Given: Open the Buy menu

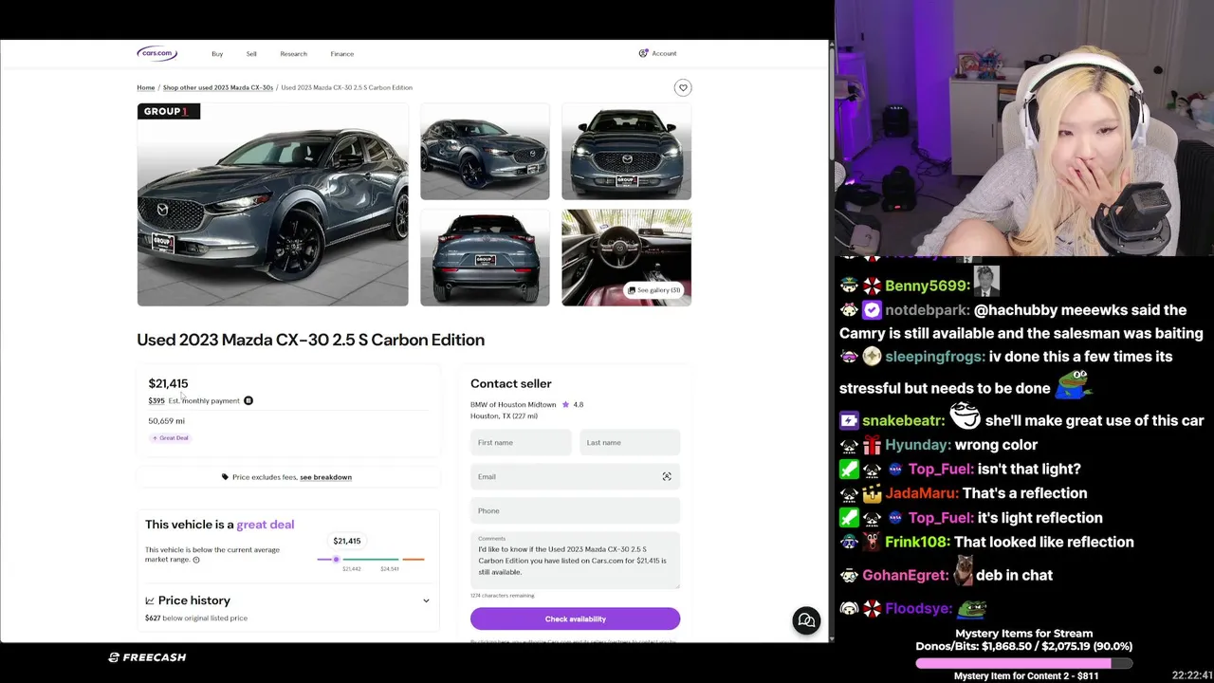Looking at the screenshot, I should (217, 54).
